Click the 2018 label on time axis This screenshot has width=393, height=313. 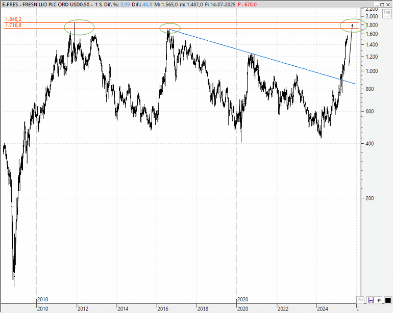(x=203, y=309)
